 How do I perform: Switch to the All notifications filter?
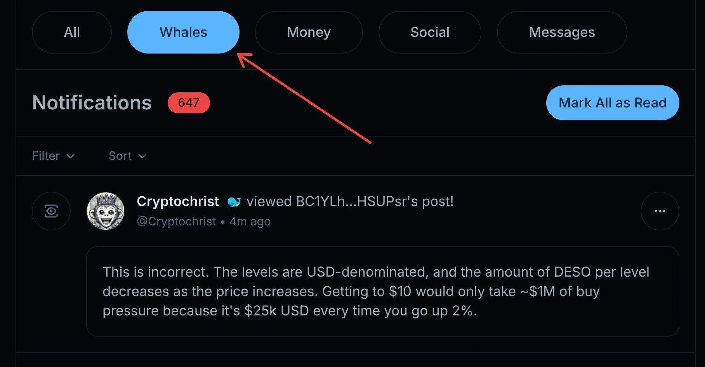72,32
